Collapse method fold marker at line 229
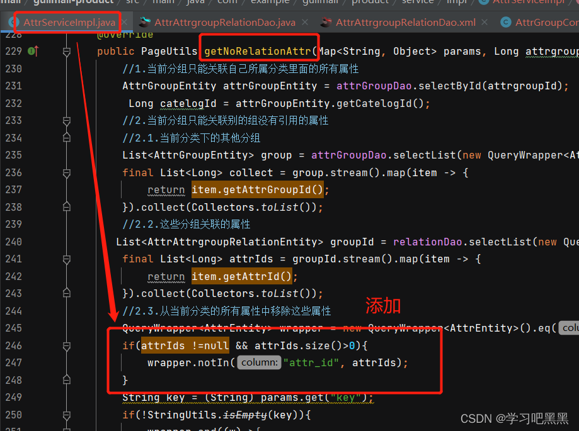 [x=66, y=52]
